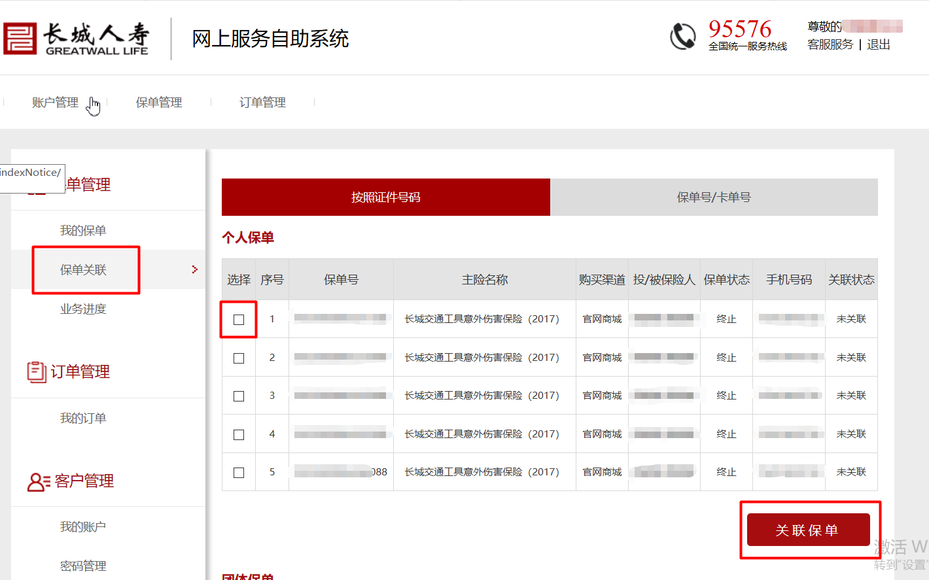The height and width of the screenshot is (580, 929).
Task: Switch to the 保单号/卡单号 tab
Action: 713,197
